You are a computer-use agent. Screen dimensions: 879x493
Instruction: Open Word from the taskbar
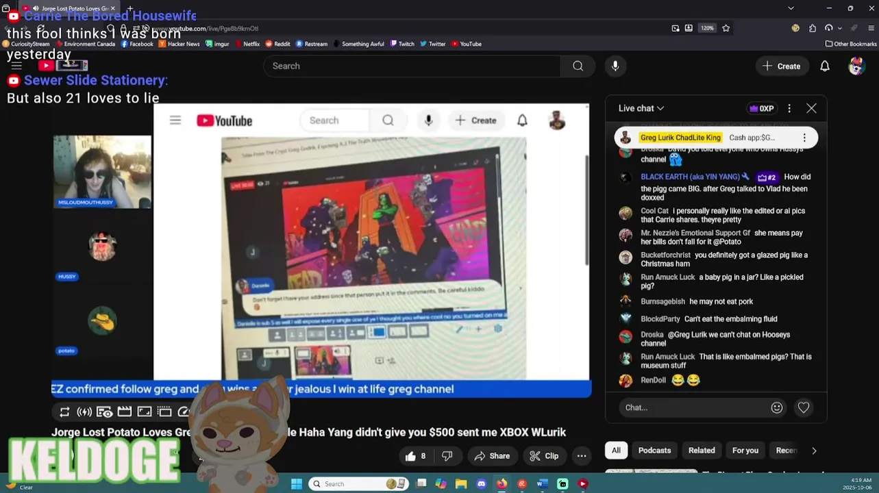(x=542, y=483)
